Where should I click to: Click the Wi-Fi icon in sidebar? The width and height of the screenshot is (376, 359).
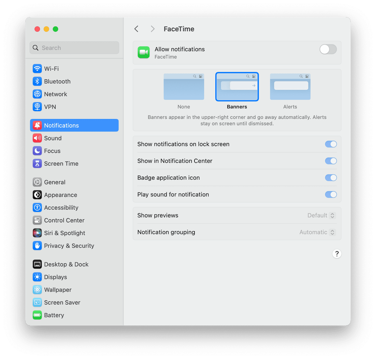[37, 69]
